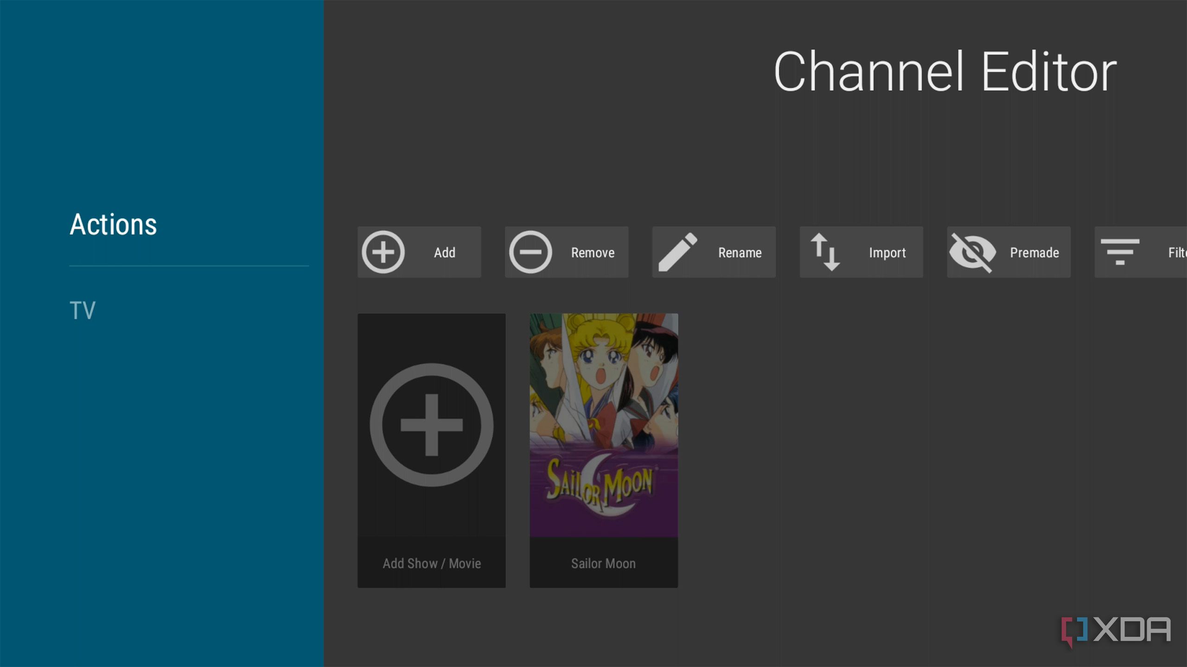1187x667 pixels.
Task: Click the Rename pencil icon
Action: [678, 252]
